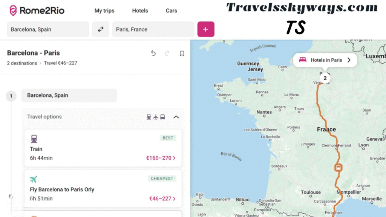Image resolution: width=386 pixels, height=217 pixels.
Task: Edit the Paris, France destination field
Action: (x=153, y=29)
